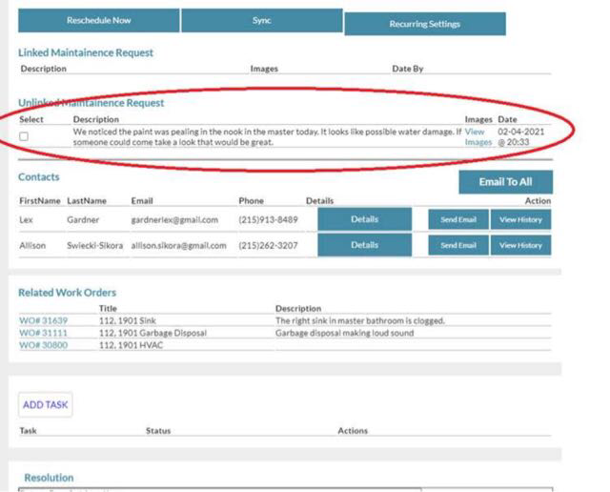Screen dimensions: 610x492
Task: Click the ADD TASK button
Action: [45, 404]
